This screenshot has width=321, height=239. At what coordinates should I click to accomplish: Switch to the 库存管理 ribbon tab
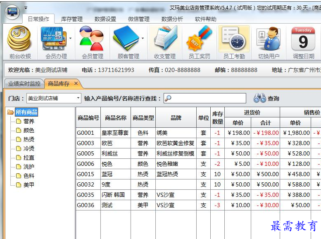coord(71,19)
